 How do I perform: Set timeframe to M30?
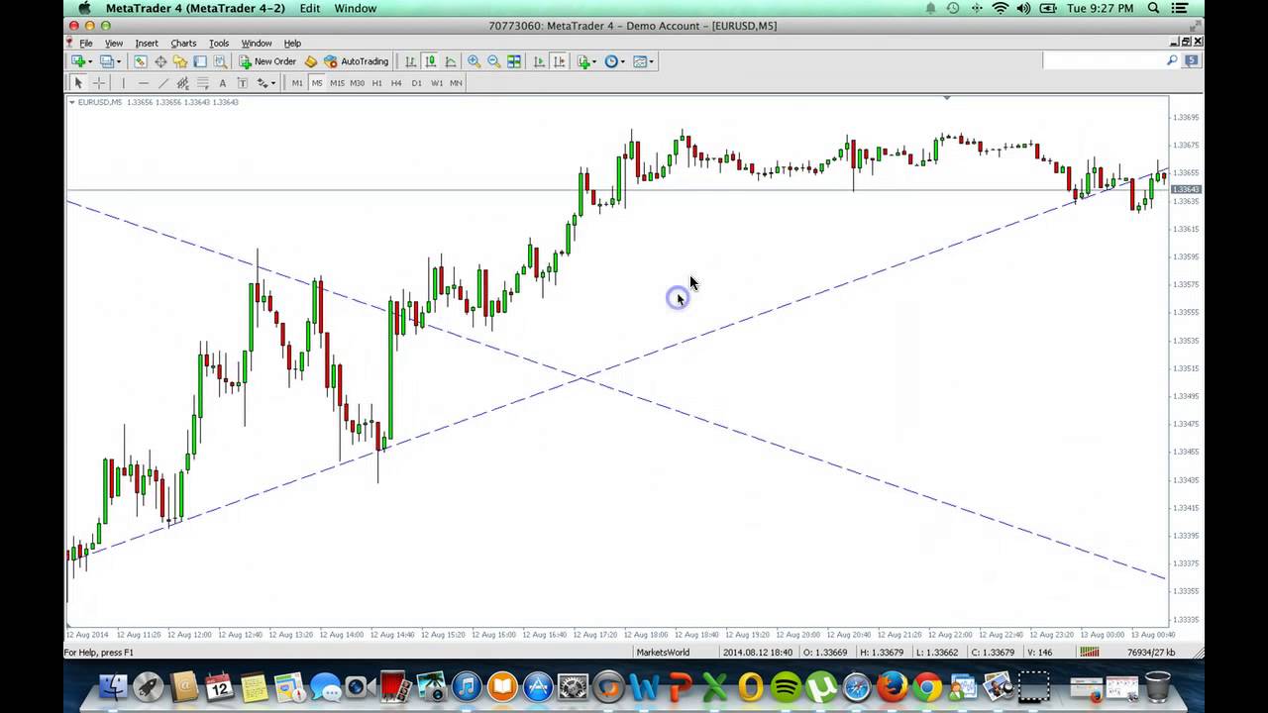coord(357,83)
